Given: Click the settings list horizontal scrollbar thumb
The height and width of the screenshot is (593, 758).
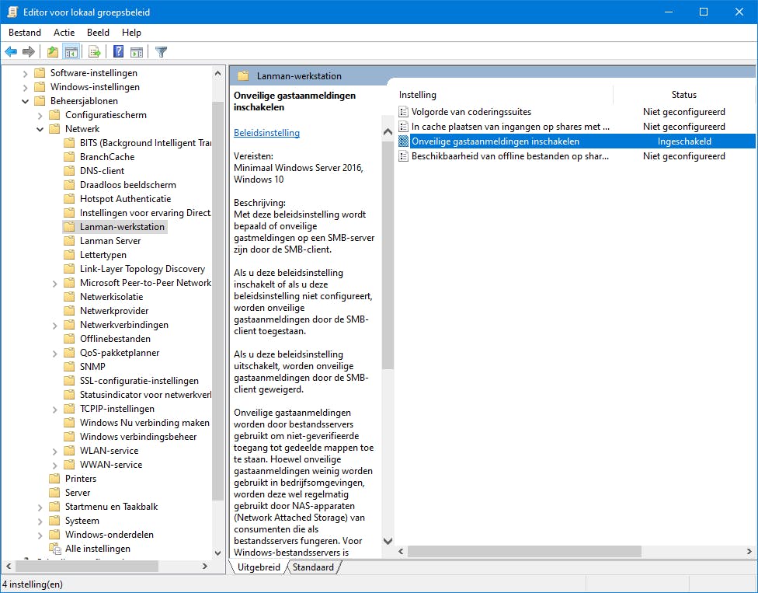Looking at the screenshot, I should 524,551.
